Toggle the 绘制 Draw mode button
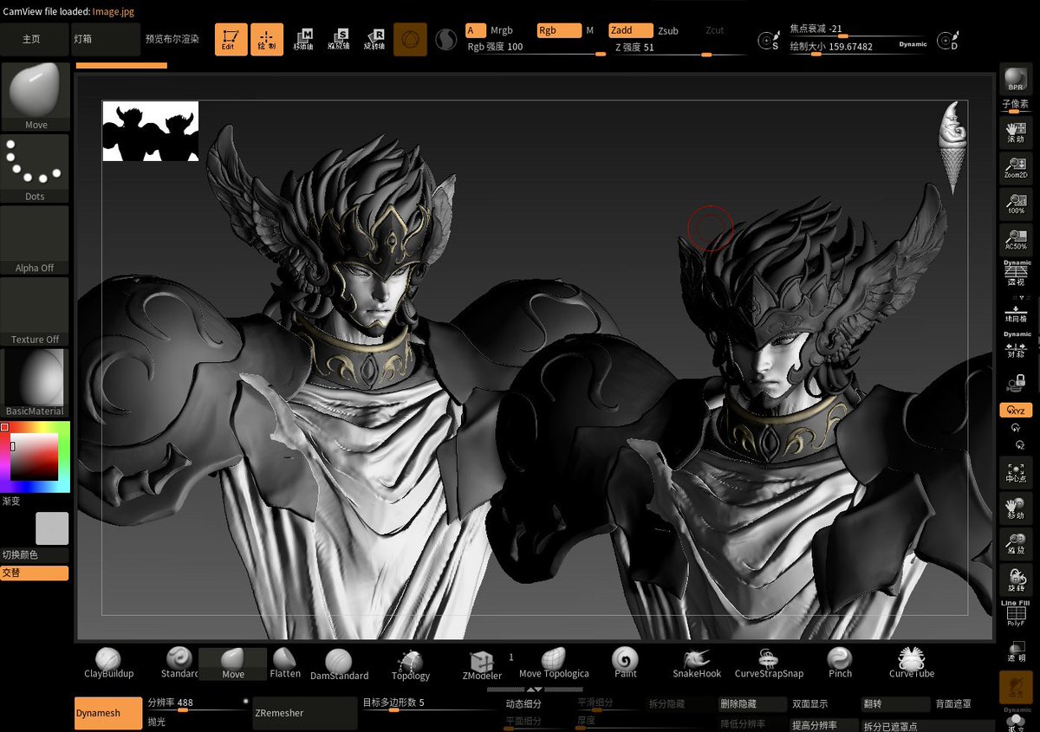 pos(267,40)
